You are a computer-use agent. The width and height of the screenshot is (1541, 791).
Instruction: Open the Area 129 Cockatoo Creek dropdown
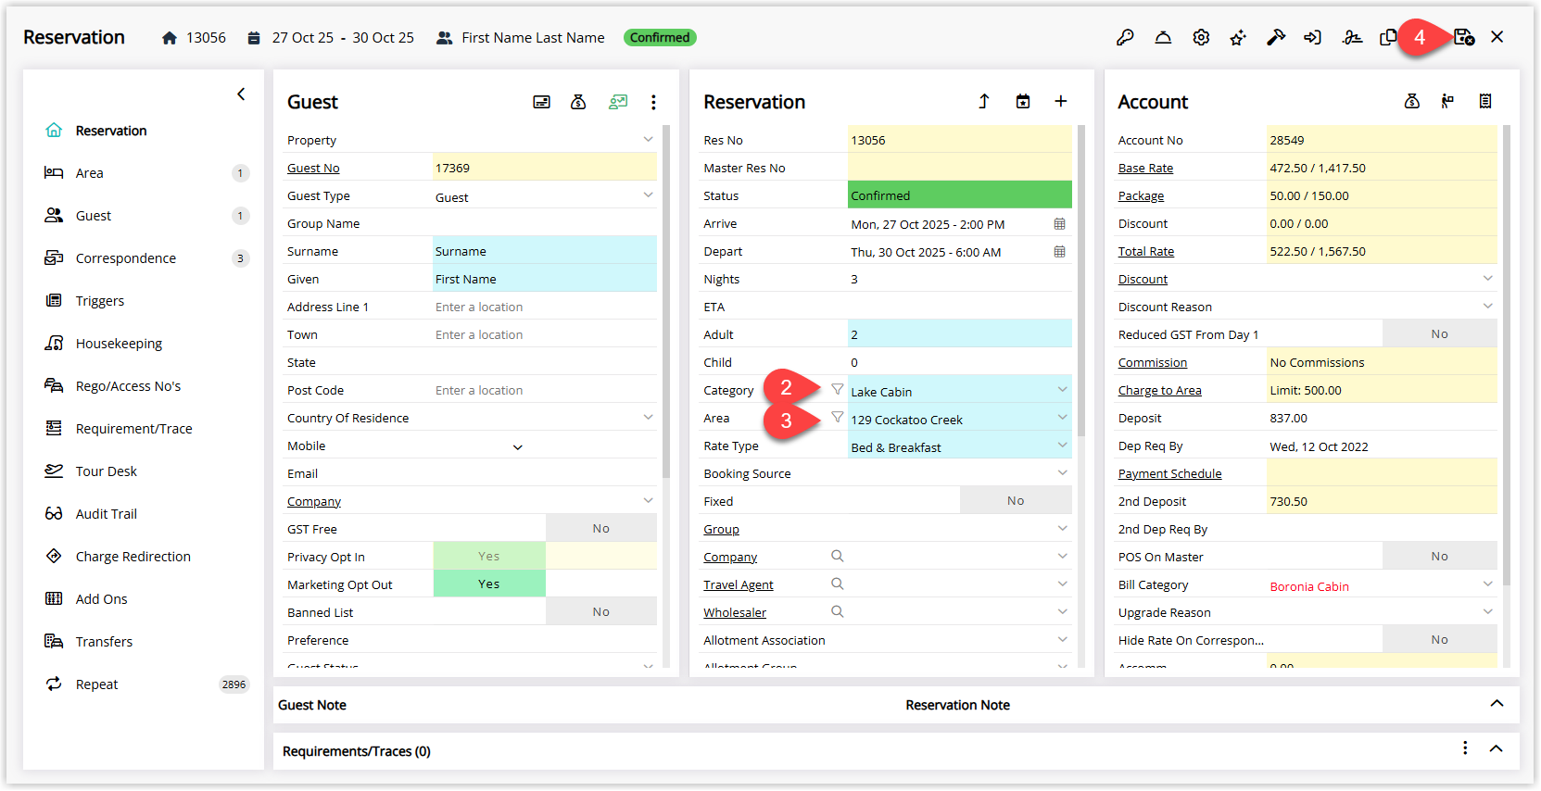[x=1062, y=417]
